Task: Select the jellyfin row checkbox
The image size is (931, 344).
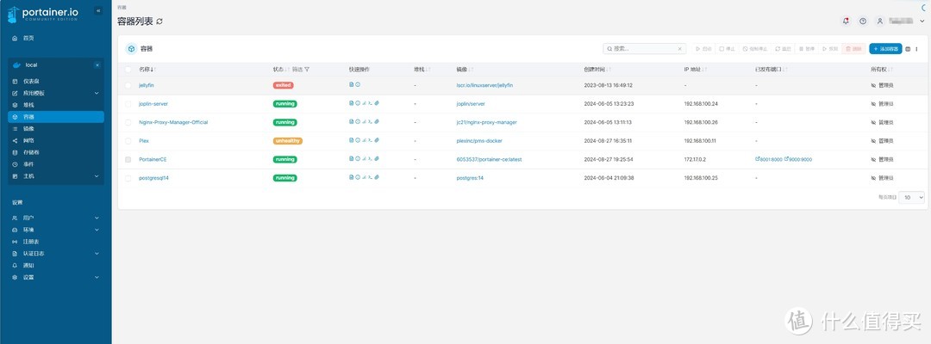Action: (x=128, y=85)
